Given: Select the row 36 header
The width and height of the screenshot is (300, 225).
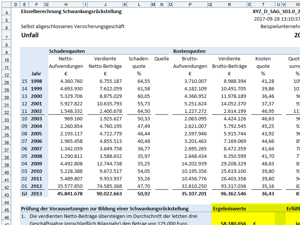Looking at the screenshot, I should point(7,142).
